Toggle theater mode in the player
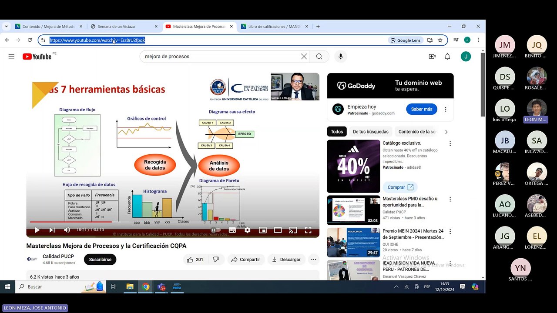The width and height of the screenshot is (557, 313). [x=278, y=230]
